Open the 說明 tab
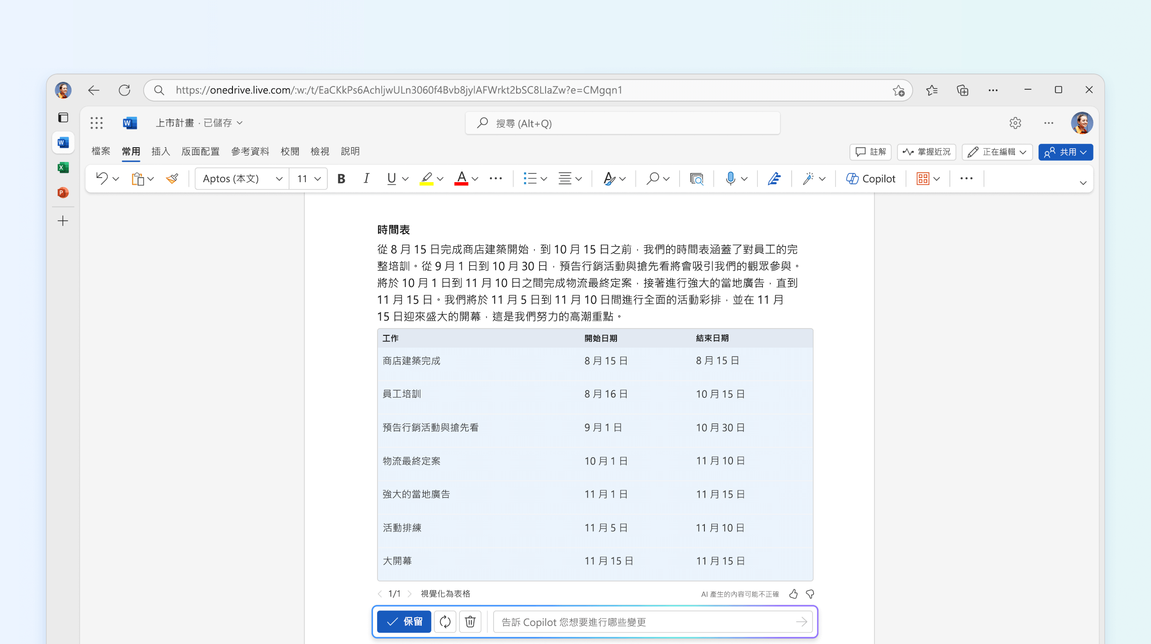 (350, 151)
